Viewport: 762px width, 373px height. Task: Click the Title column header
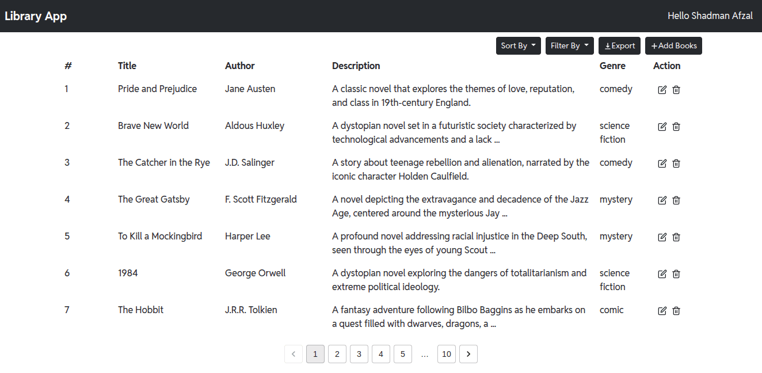click(x=127, y=66)
